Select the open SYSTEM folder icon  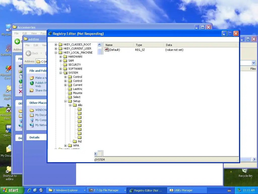[x=65, y=73]
